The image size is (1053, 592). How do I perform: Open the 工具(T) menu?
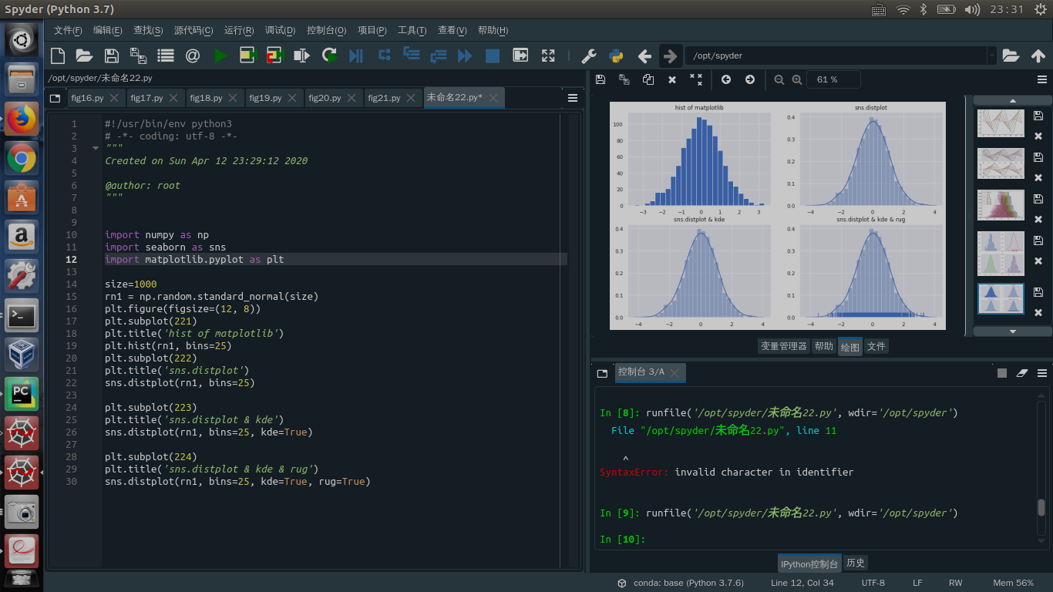point(412,31)
